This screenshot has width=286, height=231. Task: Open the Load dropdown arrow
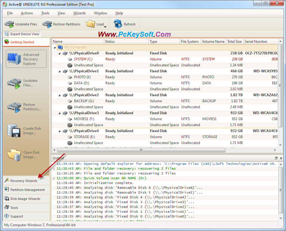105,27
